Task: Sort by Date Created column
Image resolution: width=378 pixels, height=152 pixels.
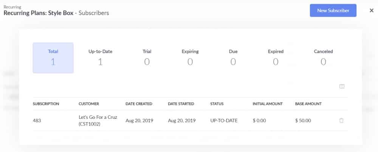Action: 139,104
